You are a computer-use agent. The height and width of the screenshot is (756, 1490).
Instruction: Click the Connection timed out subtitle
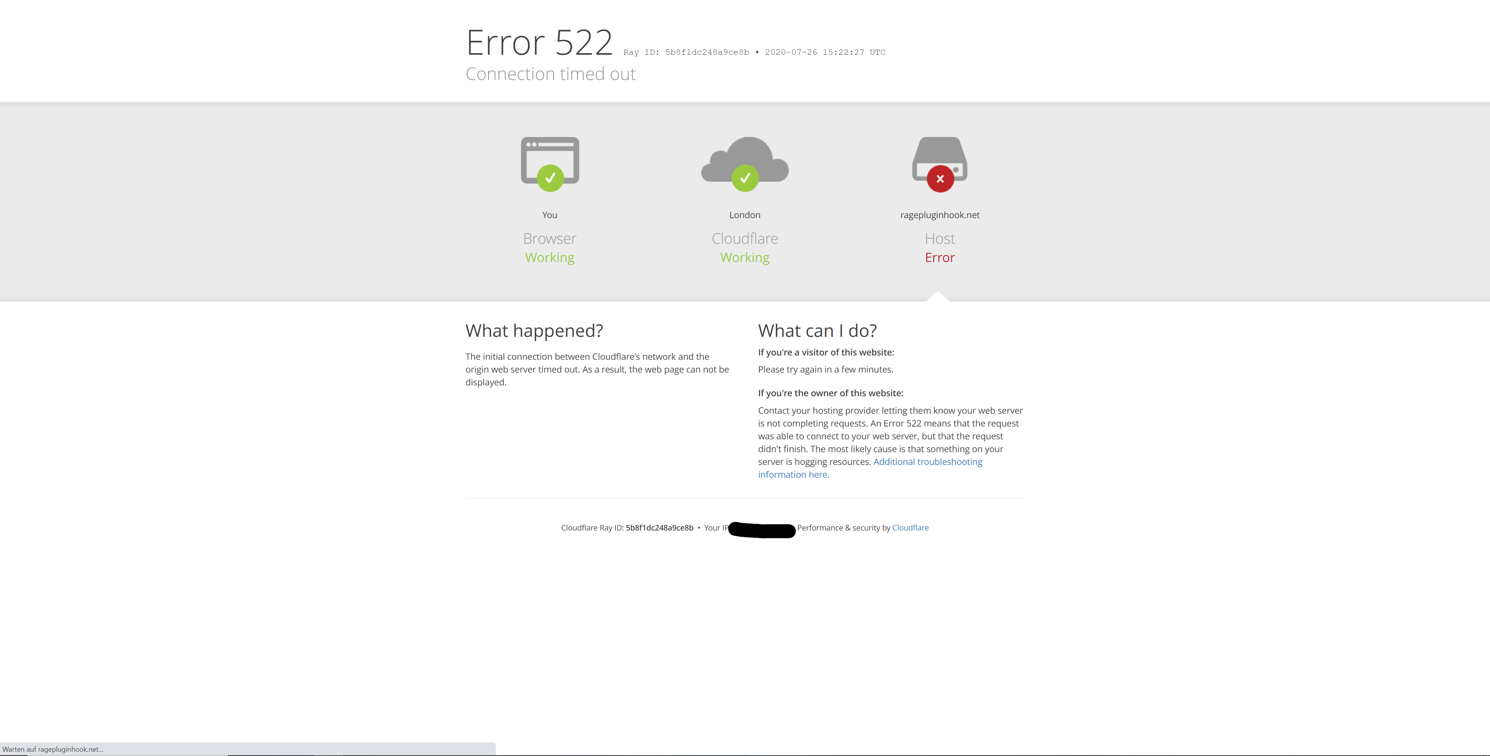[550, 74]
